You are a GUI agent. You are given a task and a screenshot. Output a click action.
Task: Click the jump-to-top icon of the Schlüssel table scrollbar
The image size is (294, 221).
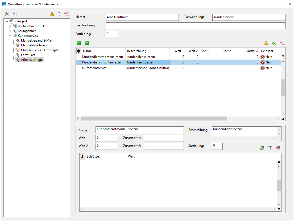279,162
